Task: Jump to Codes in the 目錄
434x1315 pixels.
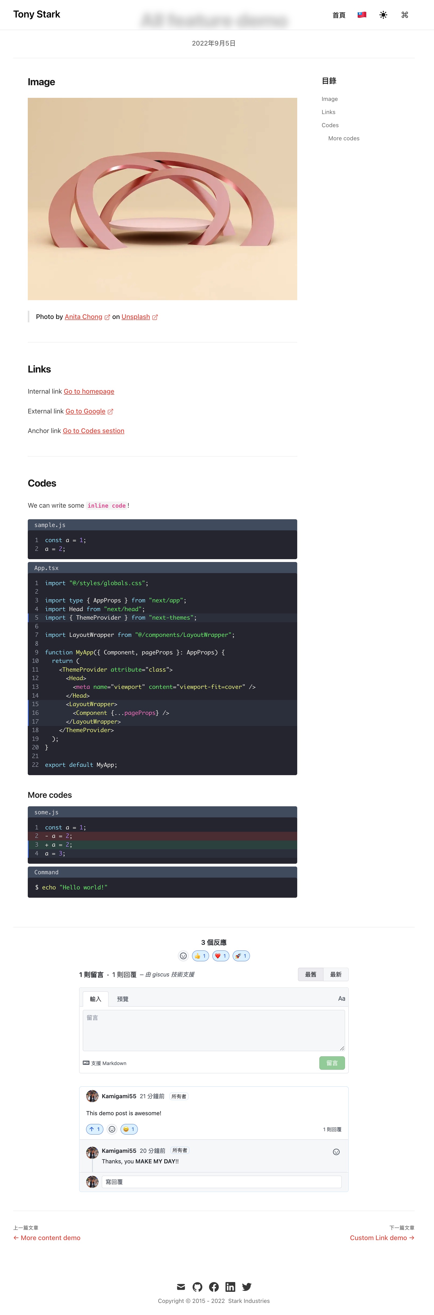Action: (330, 125)
